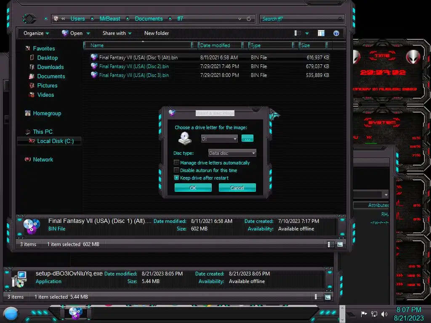Viewport: 431px width, 323px height.
Task: Click the change view icon in toolbar
Action: coord(298,33)
